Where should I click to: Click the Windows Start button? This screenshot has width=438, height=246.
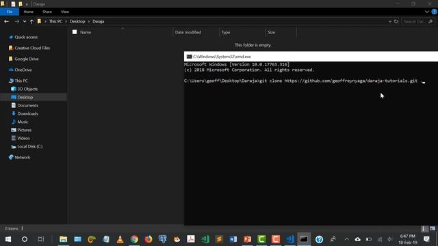[x=8, y=239]
